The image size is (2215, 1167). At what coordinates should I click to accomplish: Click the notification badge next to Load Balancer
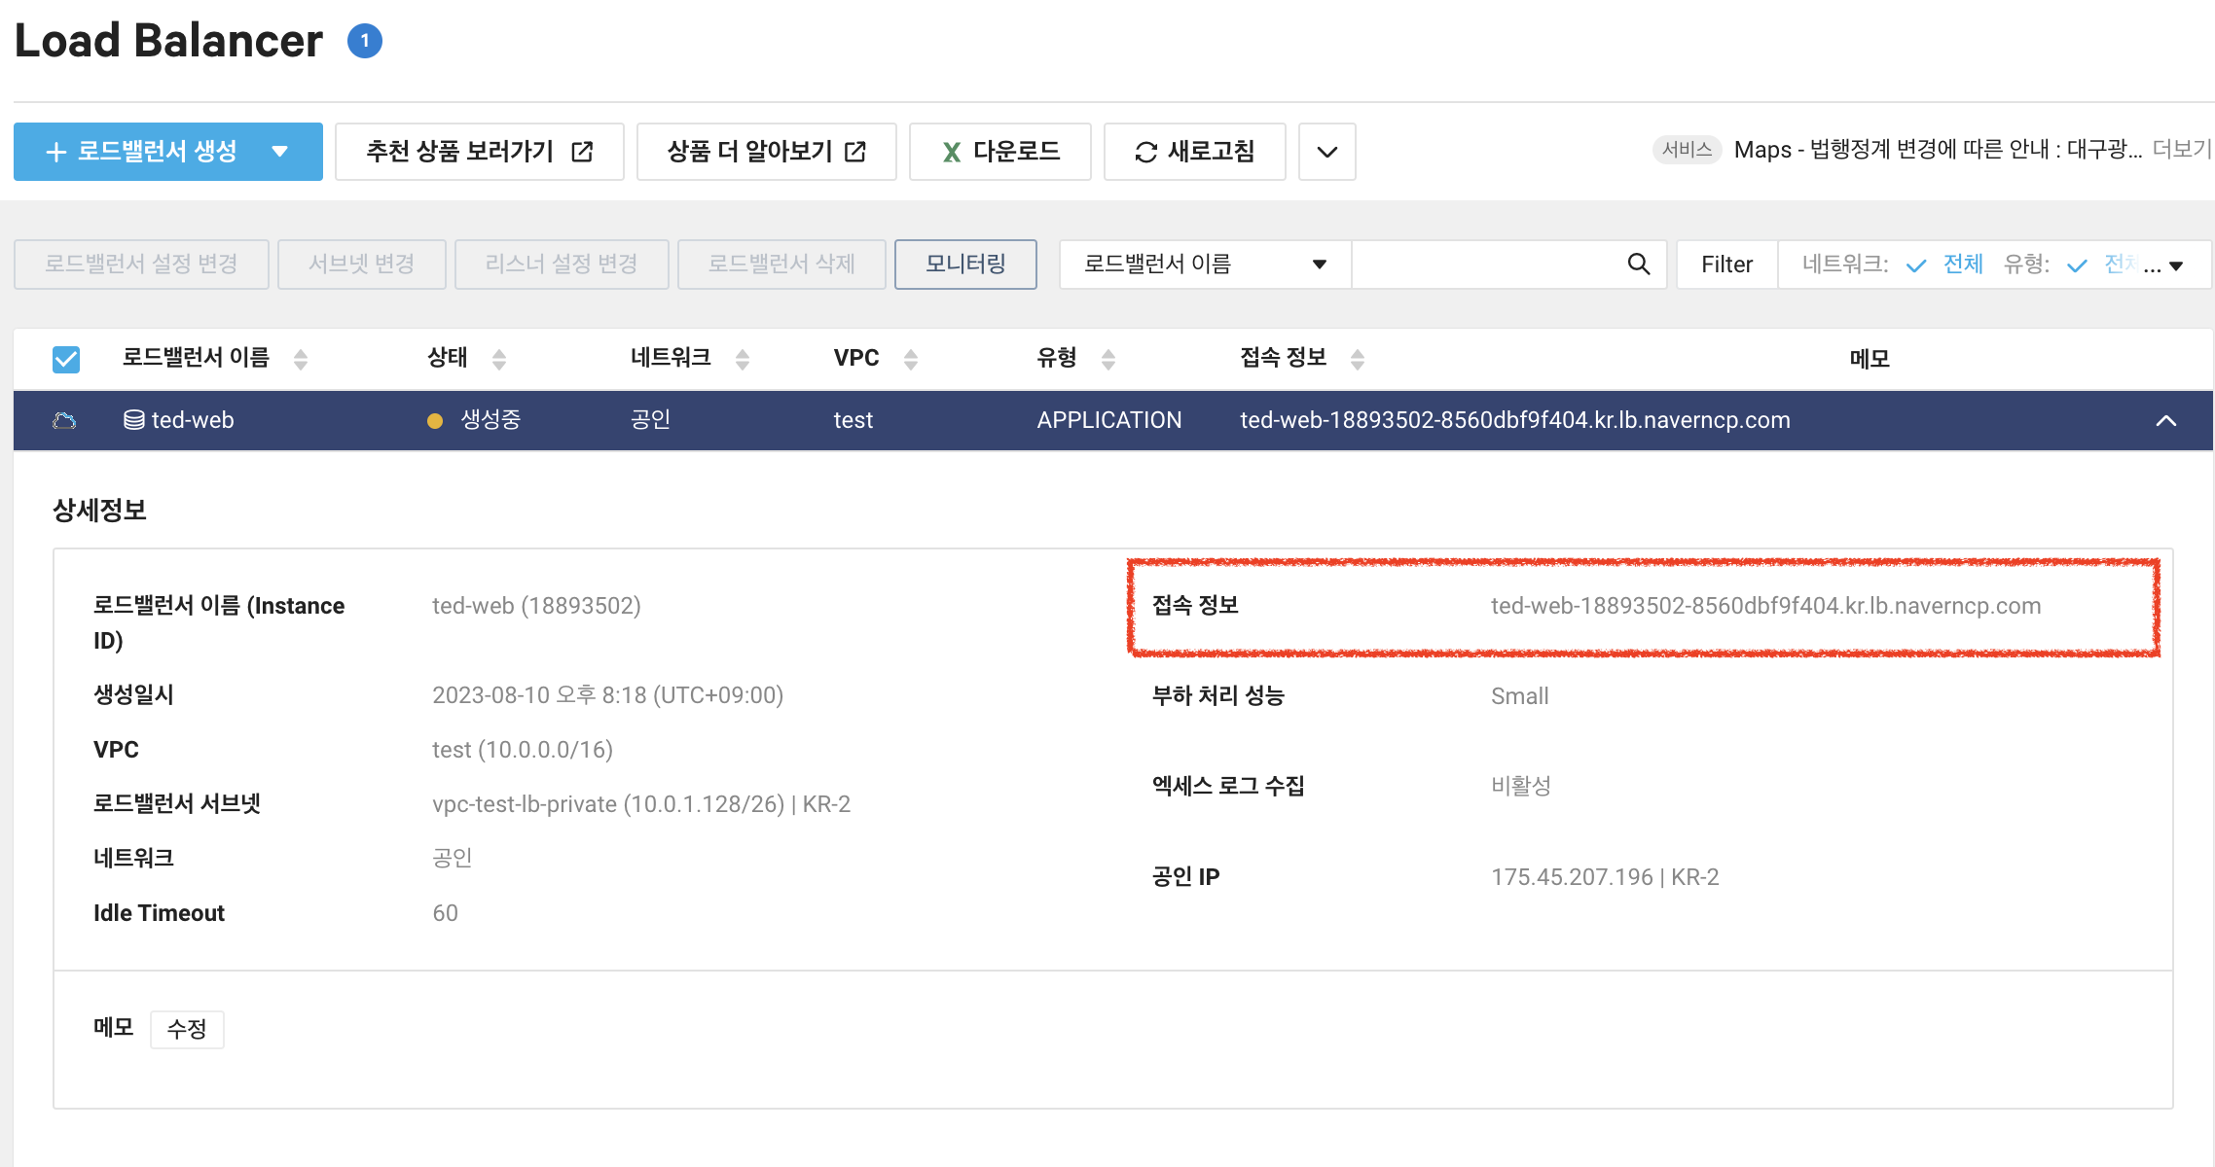(x=365, y=41)
